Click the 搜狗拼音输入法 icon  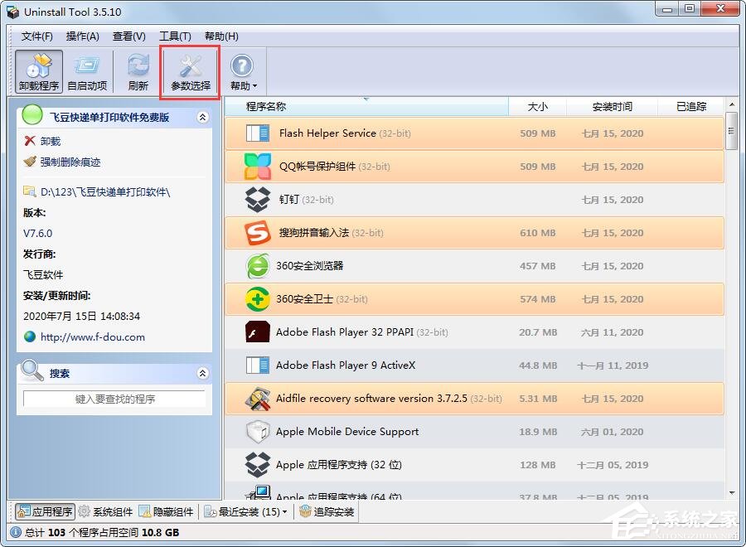tap(258, 233)
